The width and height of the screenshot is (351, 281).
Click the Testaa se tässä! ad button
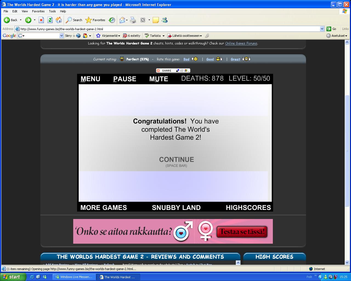coord(242,232)
